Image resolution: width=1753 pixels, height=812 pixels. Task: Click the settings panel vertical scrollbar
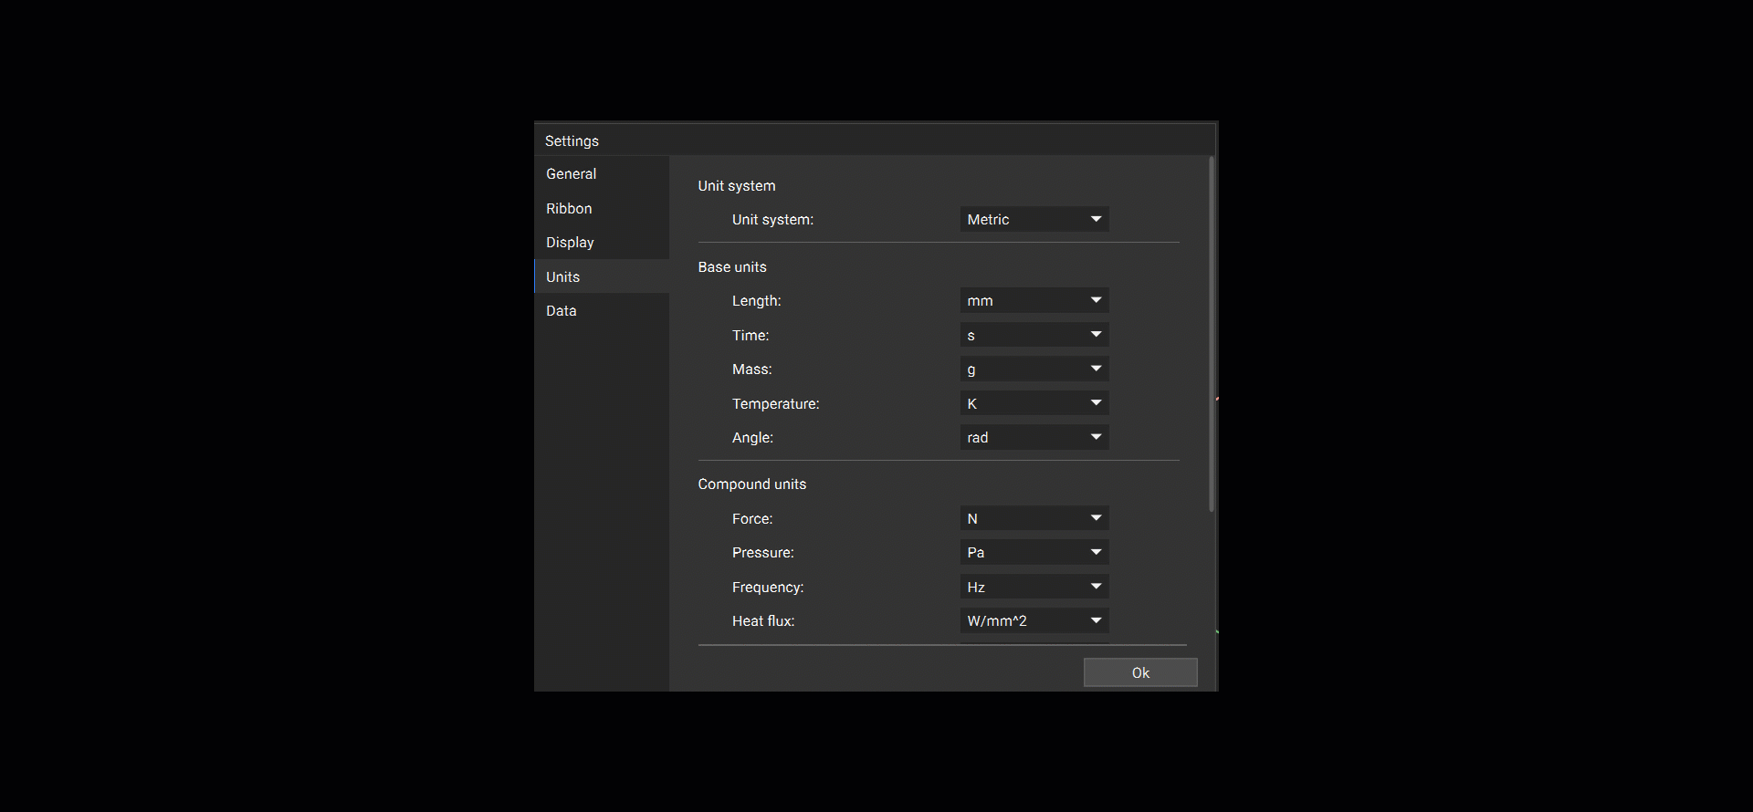(1212, 334)
